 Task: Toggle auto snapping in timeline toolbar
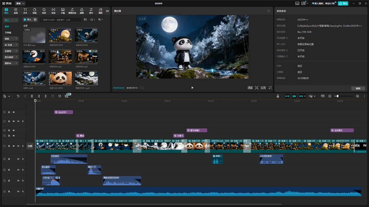coord(294,96)
